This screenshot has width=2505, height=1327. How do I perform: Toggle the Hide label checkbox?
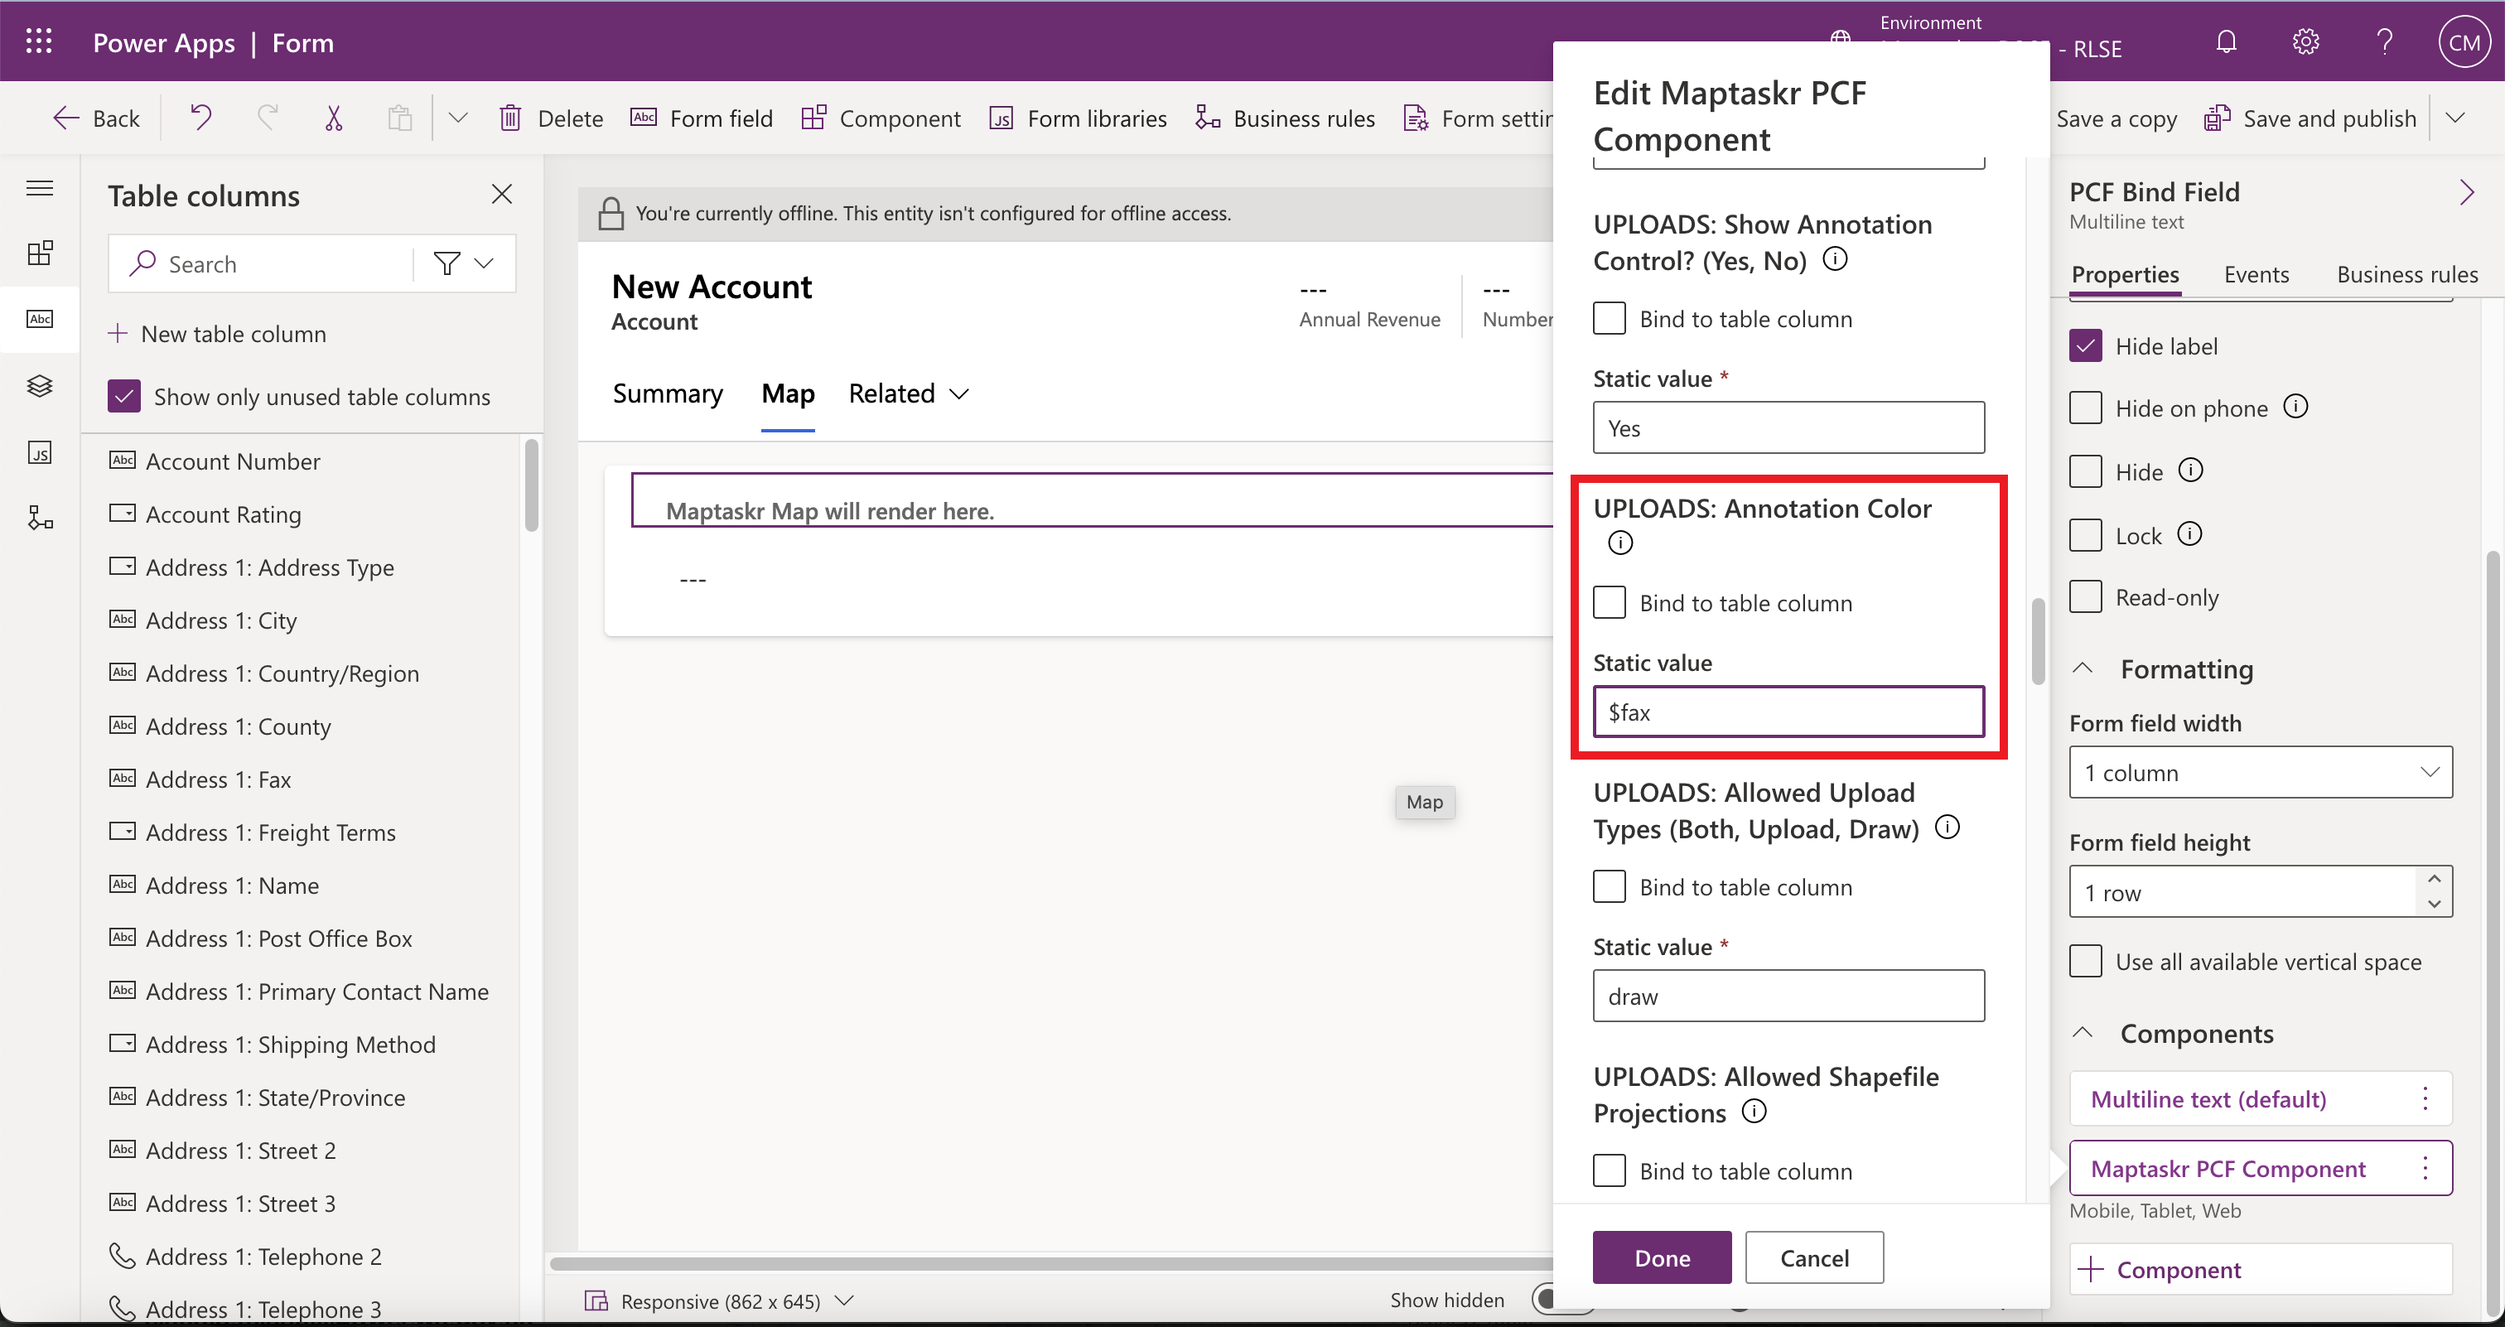click(x=2087, y=345)
